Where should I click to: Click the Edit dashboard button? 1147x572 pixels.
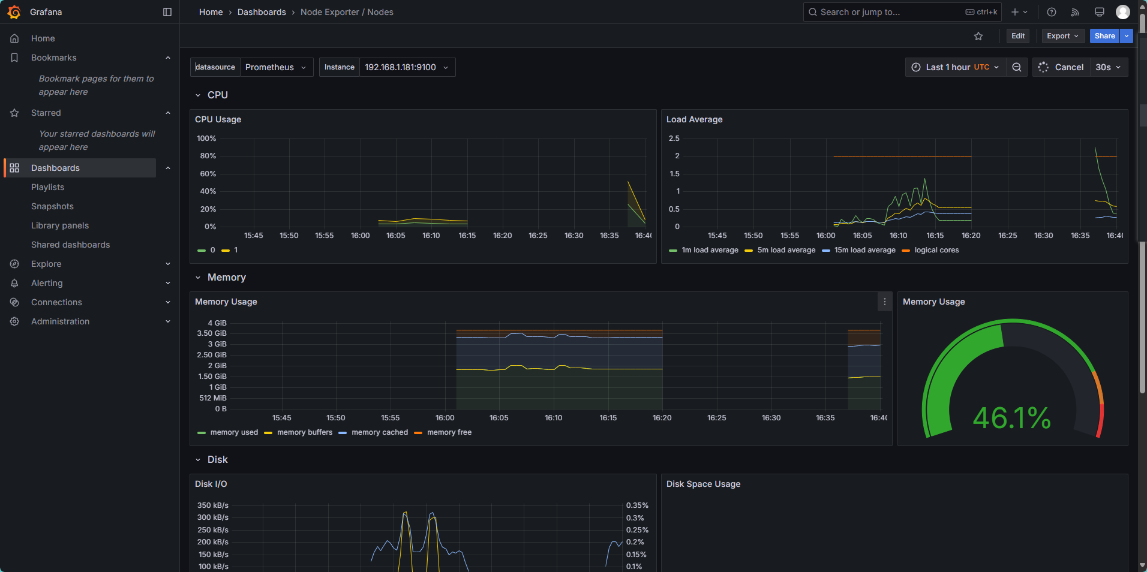point(1018,36)
